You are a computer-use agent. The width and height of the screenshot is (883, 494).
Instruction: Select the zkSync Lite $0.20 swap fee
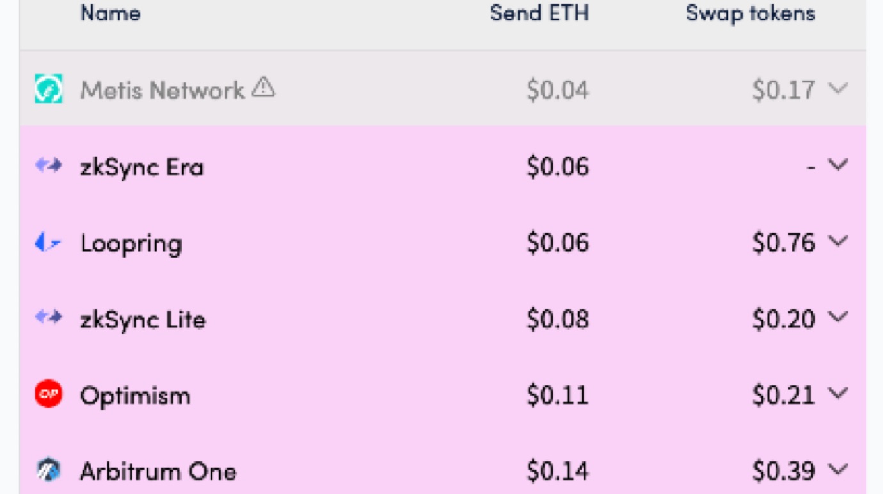784,318
